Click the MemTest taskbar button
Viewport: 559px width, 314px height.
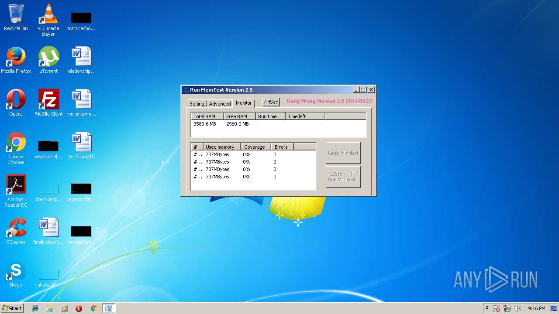click(108, 308)
